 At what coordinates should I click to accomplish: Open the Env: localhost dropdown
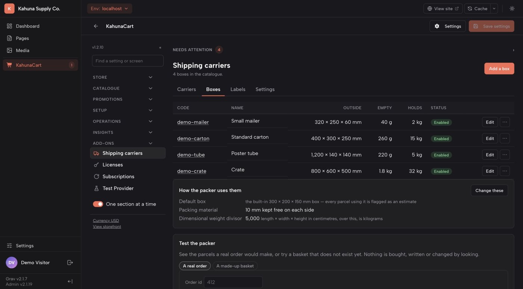(x=109, y=9)
